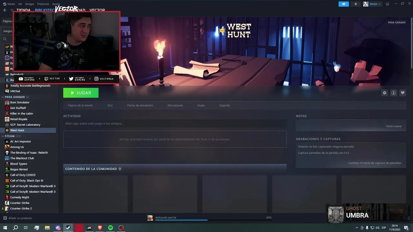Click Cambiar mi tecla de captura de pantallas

(375, 163)
